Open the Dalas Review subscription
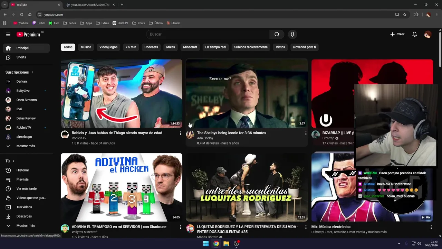The image size is (442, 249). pyautogui.click(x=26, y=118)
